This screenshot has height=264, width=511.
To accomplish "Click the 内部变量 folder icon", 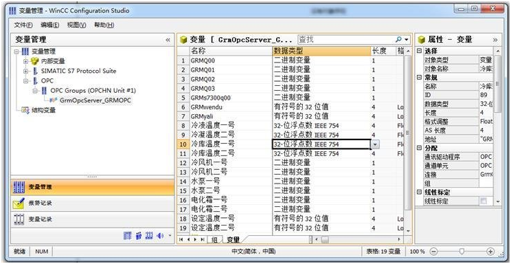I will click(34, 61).
